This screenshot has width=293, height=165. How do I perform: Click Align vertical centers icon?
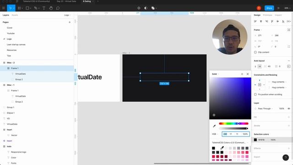278,22
